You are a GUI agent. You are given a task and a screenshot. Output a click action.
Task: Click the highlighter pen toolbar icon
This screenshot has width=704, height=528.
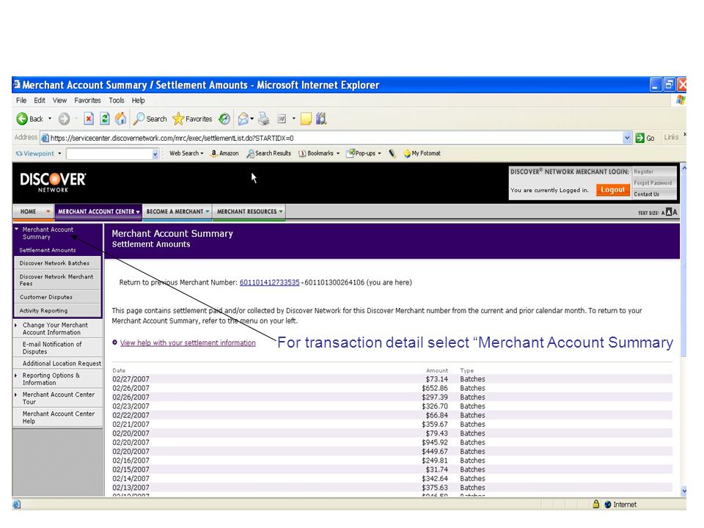tap(392, 153)
